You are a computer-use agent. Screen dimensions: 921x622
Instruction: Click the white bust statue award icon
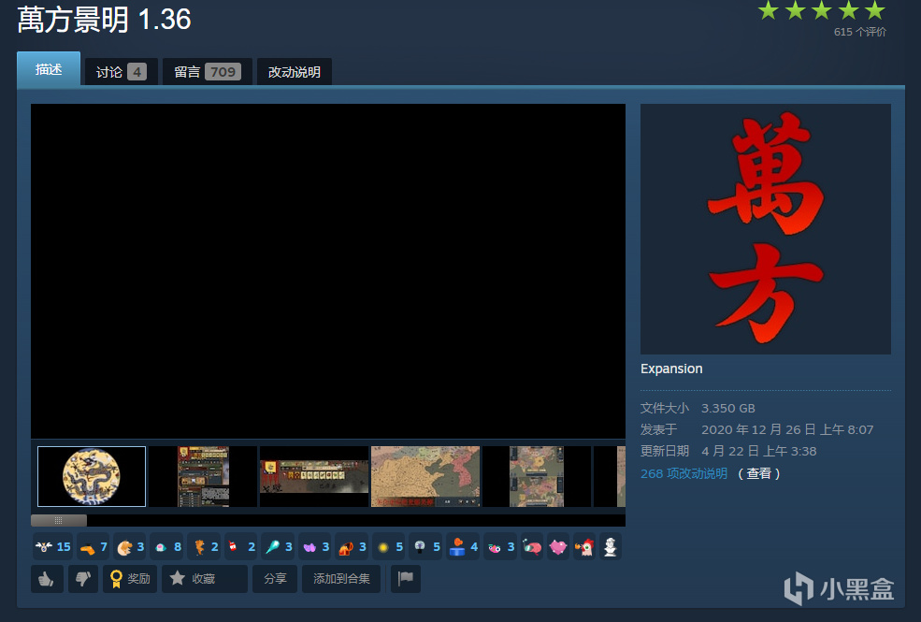pyautogui.click(x=611, y=547)
